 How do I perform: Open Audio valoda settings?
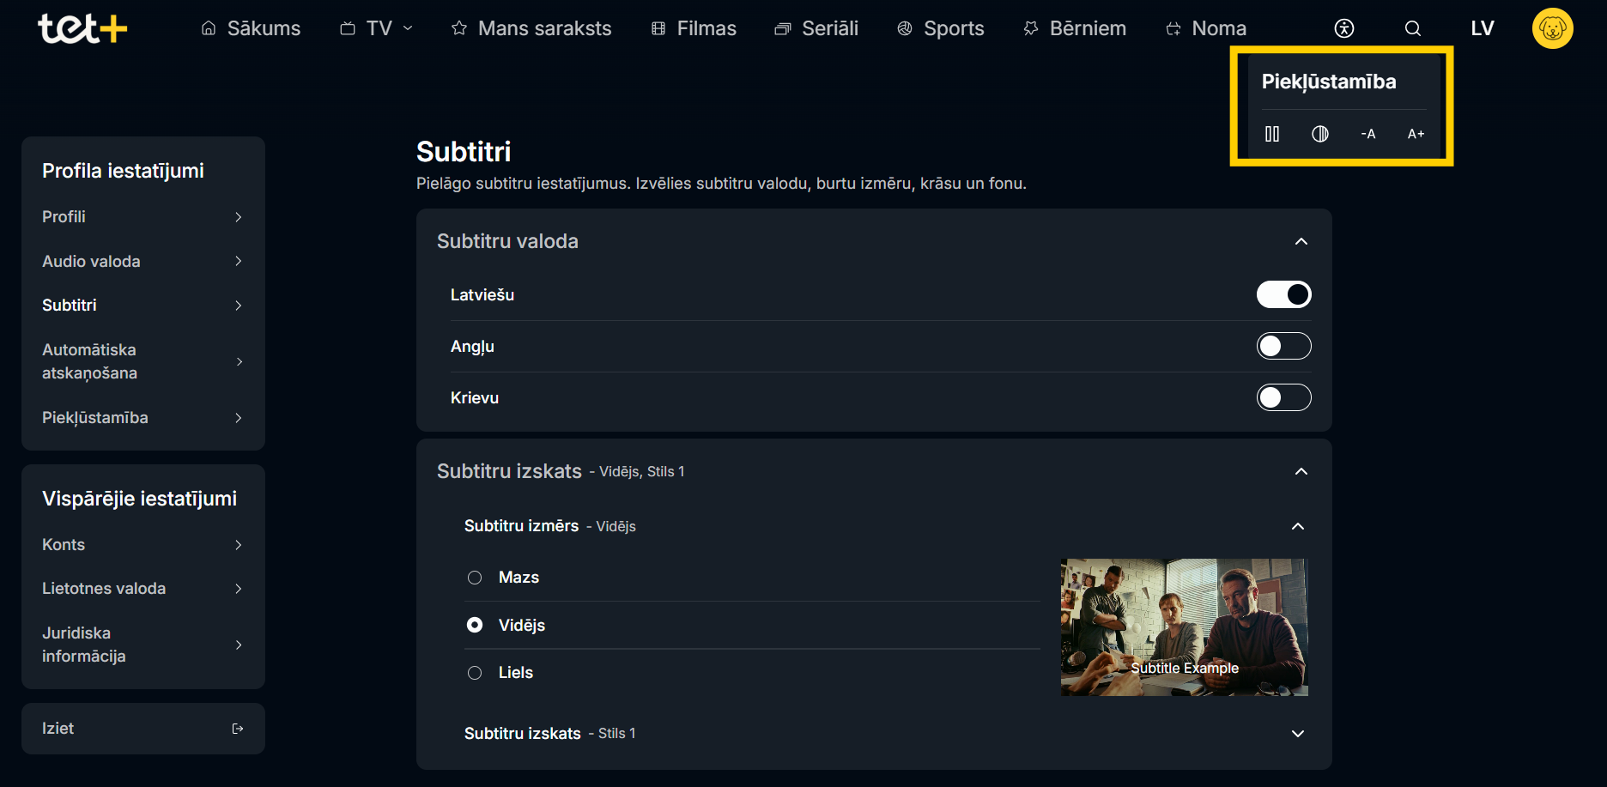click(x=143, y=261)
